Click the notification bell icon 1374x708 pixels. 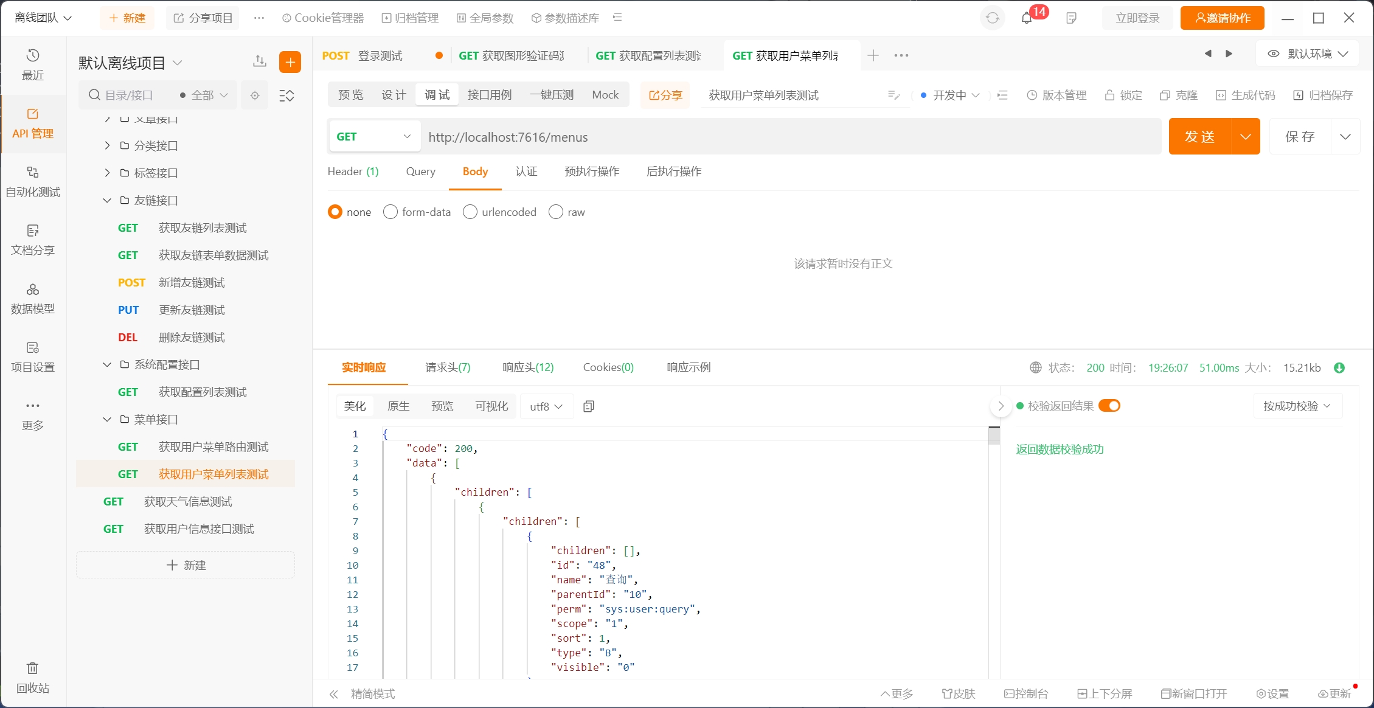tap(1027, 18)
